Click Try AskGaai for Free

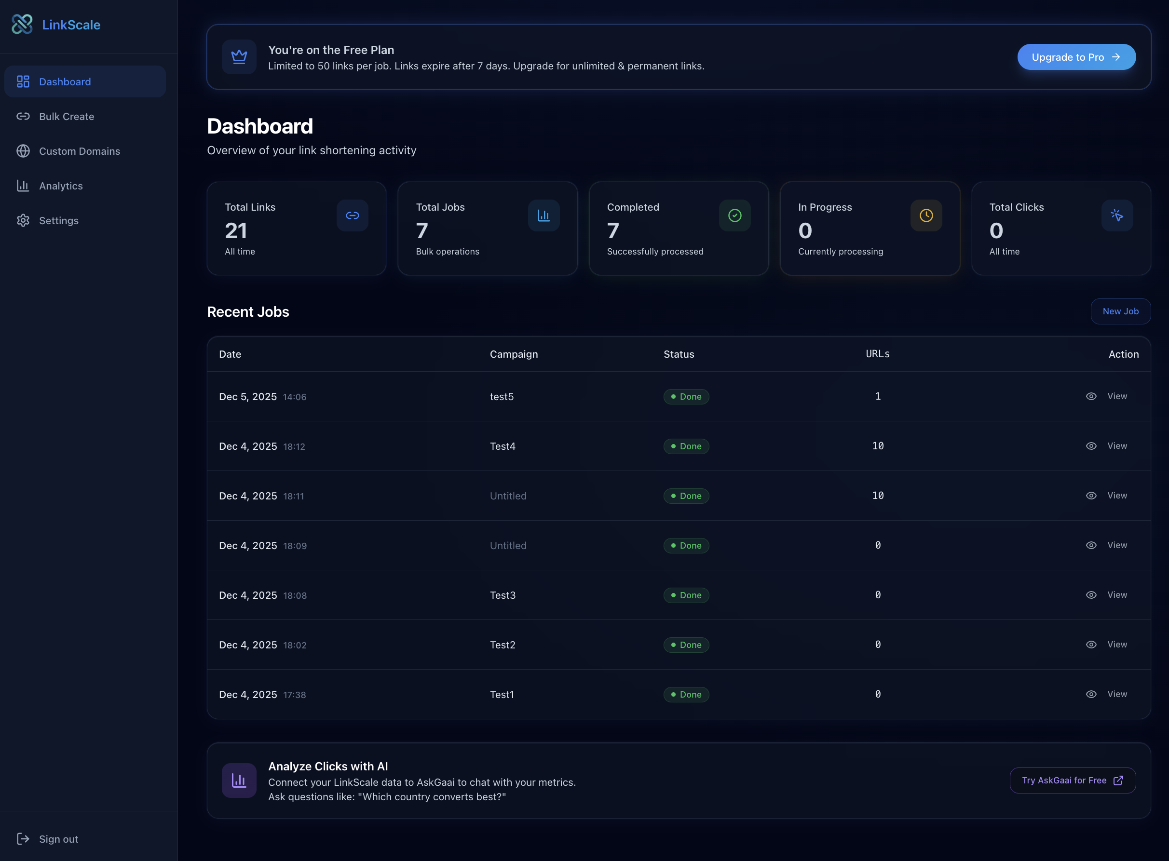coord(1072,780)
